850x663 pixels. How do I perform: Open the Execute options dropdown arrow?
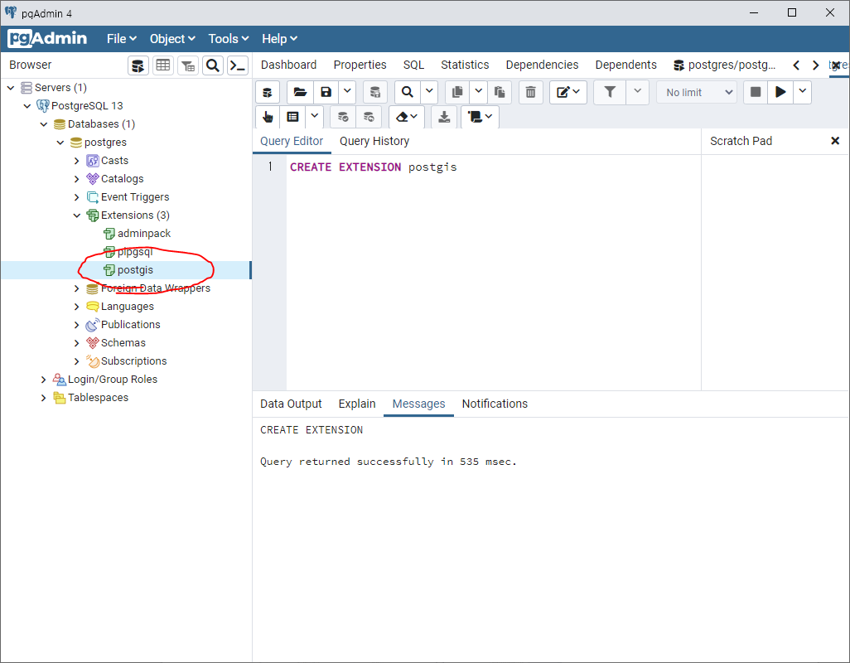pos(802,92)
